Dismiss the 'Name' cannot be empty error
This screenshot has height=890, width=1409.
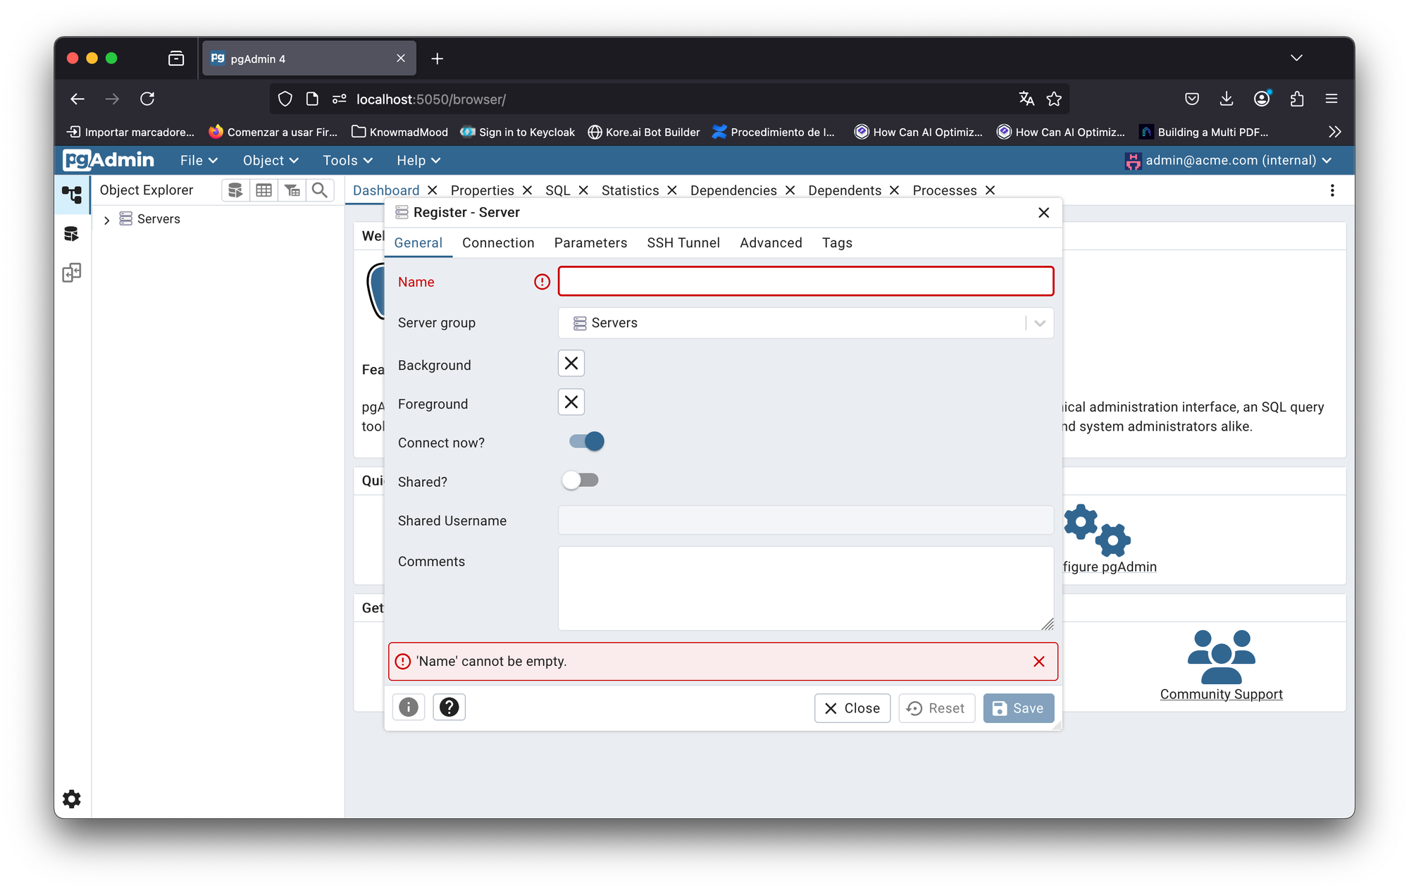[x=1038, y=662]
